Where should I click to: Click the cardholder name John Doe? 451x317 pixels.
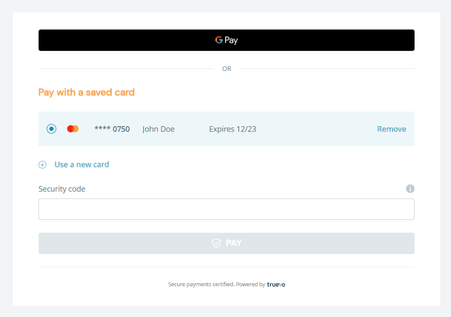(x=159, y=129)
